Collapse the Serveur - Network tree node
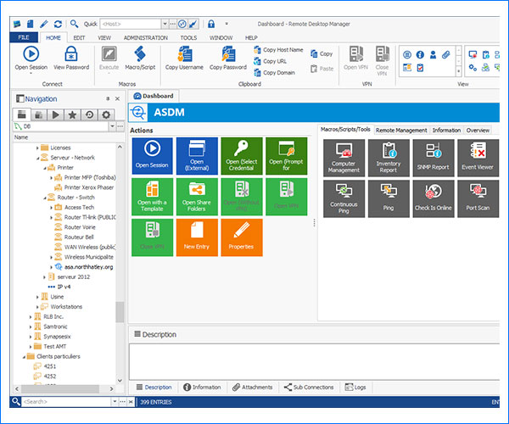This screenshot has width=509, height=424. pos(38,157)
